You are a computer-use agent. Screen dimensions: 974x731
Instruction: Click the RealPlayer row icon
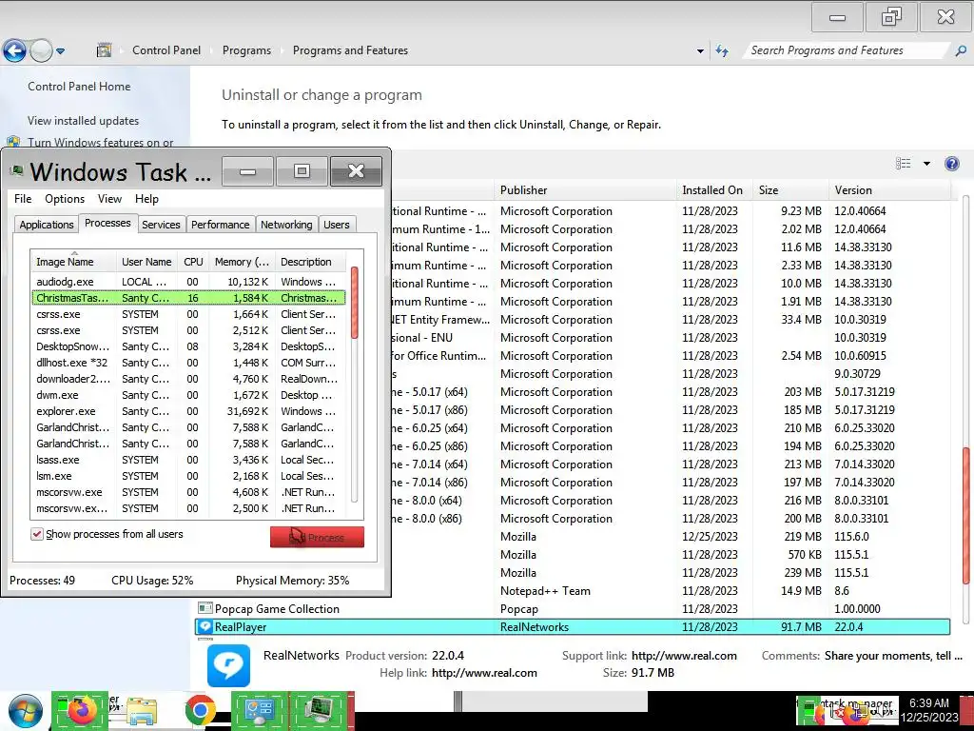pyautogui.click(x=205, y=626)
